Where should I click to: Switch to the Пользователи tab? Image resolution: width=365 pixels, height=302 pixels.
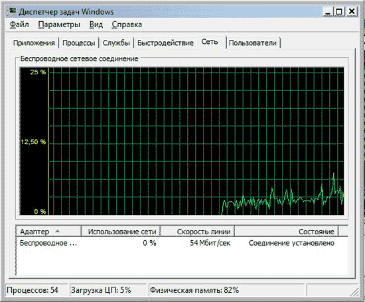[x=253, y=43]
